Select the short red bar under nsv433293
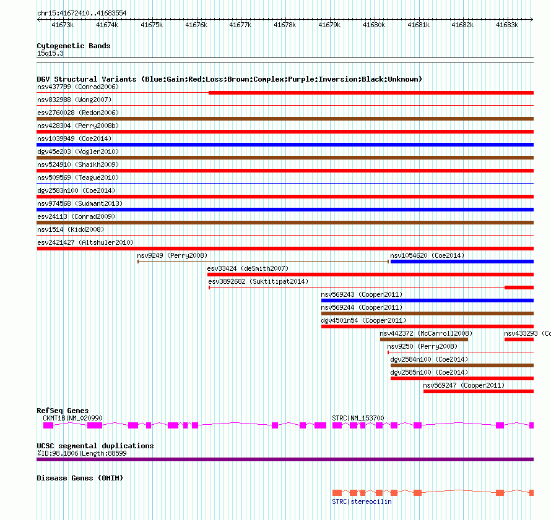This screenshot has width=551, height=520. click(519, 339)
